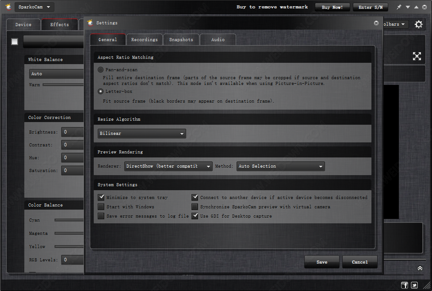
Task: Focus the Saturation value field
Action: 73,170
